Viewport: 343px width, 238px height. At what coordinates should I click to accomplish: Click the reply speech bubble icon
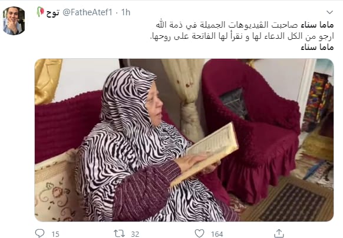pyautogui.click(x=39, y=233)
